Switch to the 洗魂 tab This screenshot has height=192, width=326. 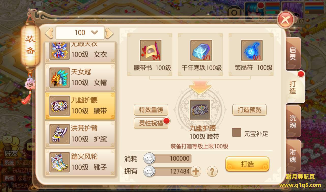(x=293, y=121)
